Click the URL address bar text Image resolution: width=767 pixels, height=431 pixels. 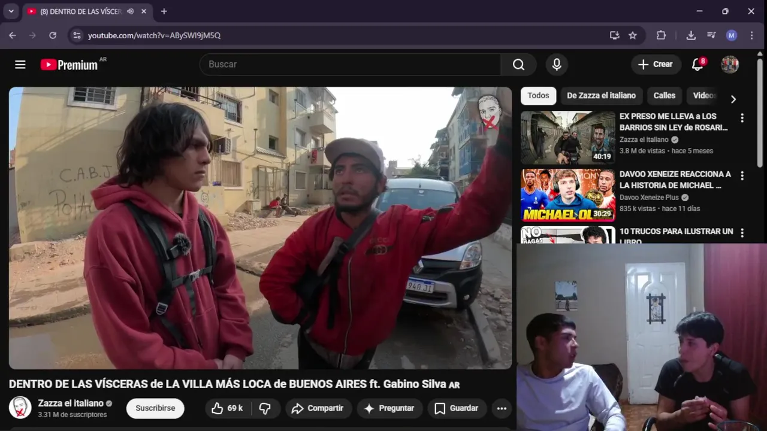point(154,35)
